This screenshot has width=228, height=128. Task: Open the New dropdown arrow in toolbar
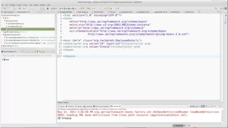[x=5, y=9]
